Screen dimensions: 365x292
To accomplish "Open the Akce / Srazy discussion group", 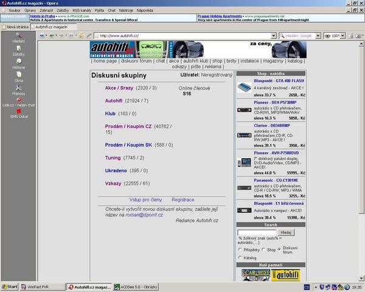I will (x=119, y=88).
